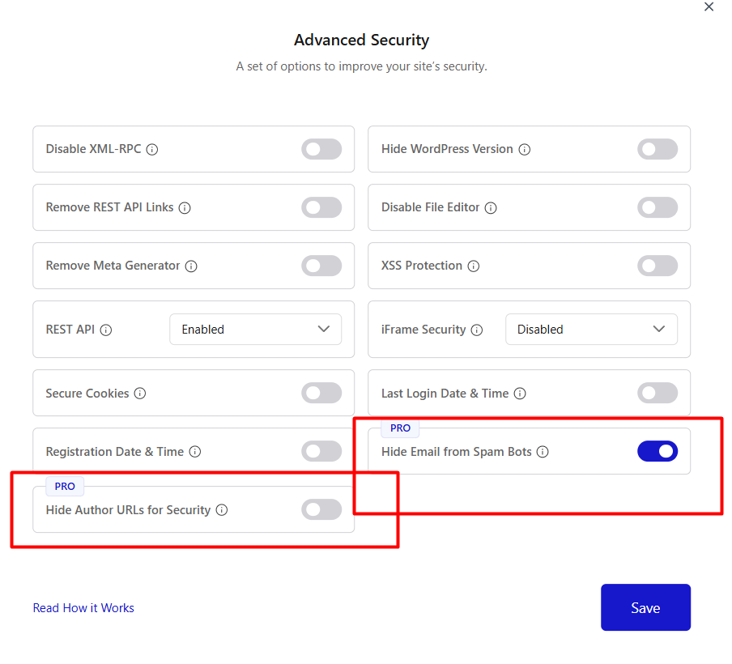
Task: Click the PRO badge above Hide Email option
Action: click(400, 428)
